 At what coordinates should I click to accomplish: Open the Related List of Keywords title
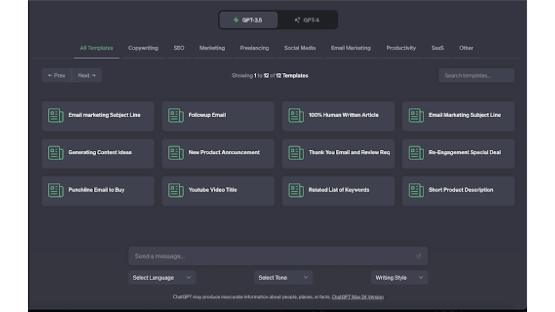pos(339,190)
